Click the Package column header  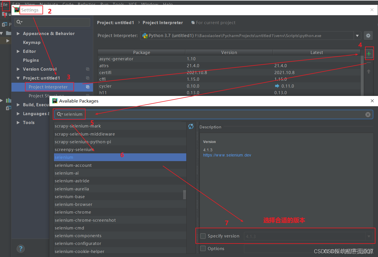141,52
